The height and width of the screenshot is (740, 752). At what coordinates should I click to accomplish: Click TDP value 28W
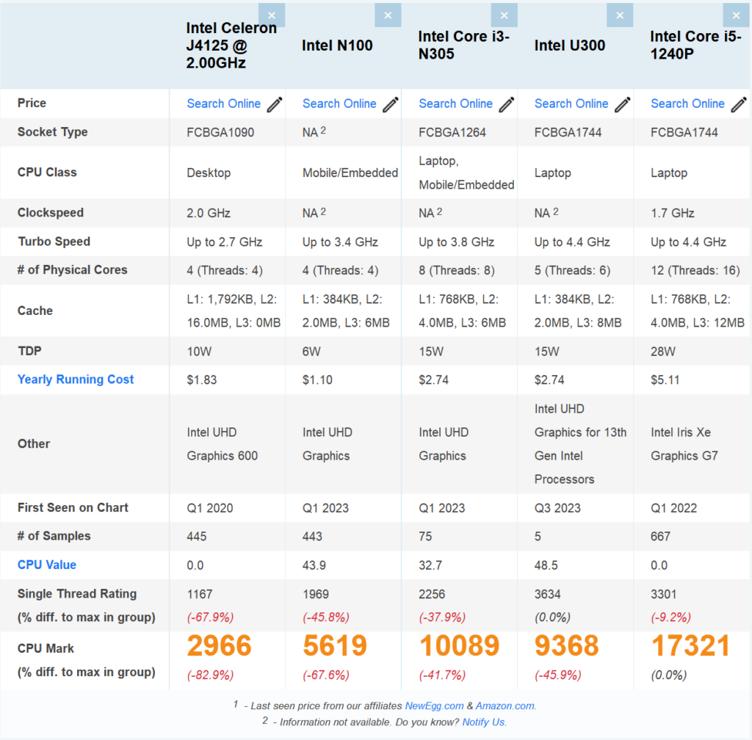click(x=663, y=352)
